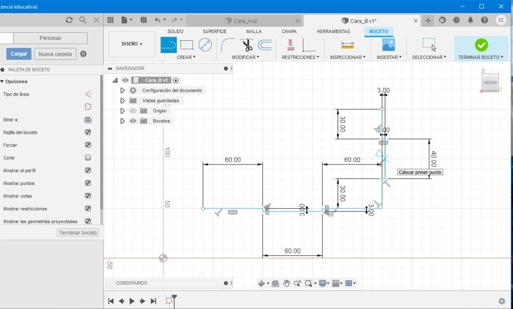The image size is (513, 309).
Task: Click the Pan hand tool
Action: (x=287, y=283)
